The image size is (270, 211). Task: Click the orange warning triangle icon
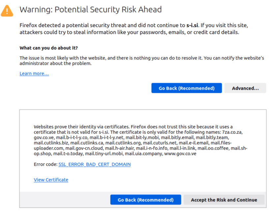(7, 10)
